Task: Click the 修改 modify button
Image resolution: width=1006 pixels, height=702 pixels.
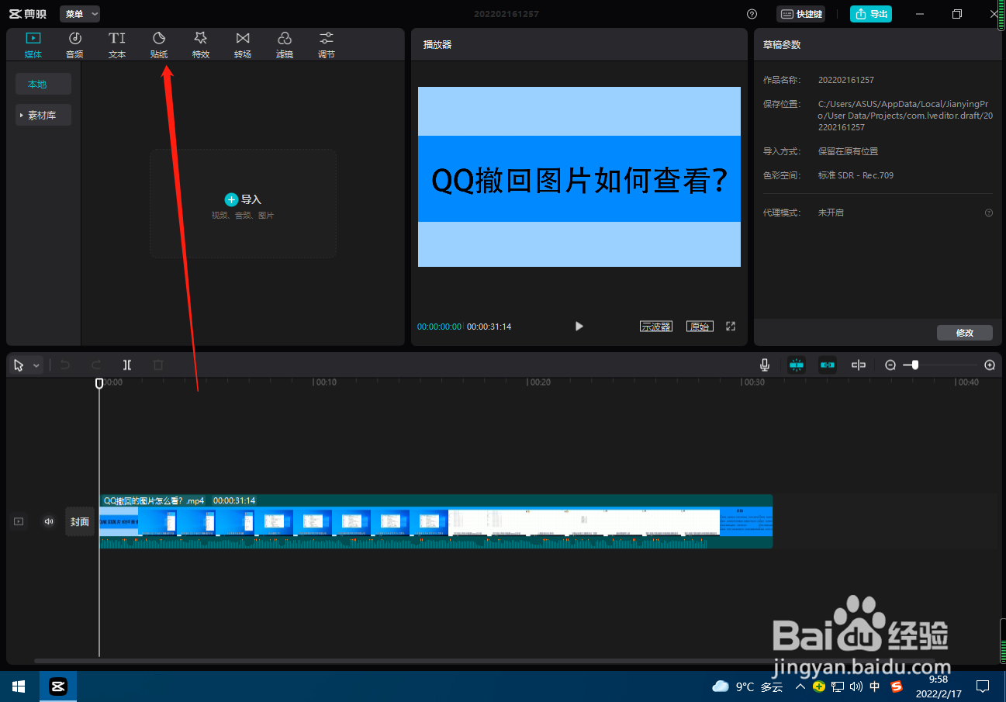Action: (x=965, y=333)
